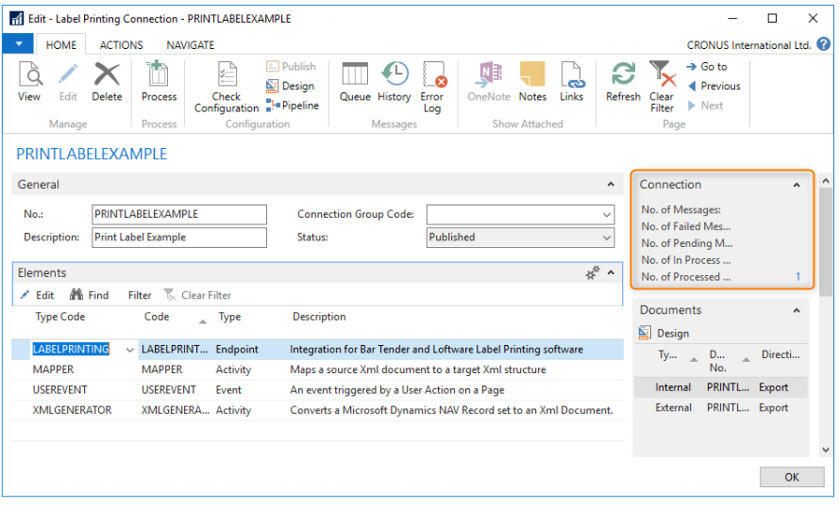The width and height of the screenshot is (839, 508).
Task: Go to the Previous record
Action: click(713, 86)
